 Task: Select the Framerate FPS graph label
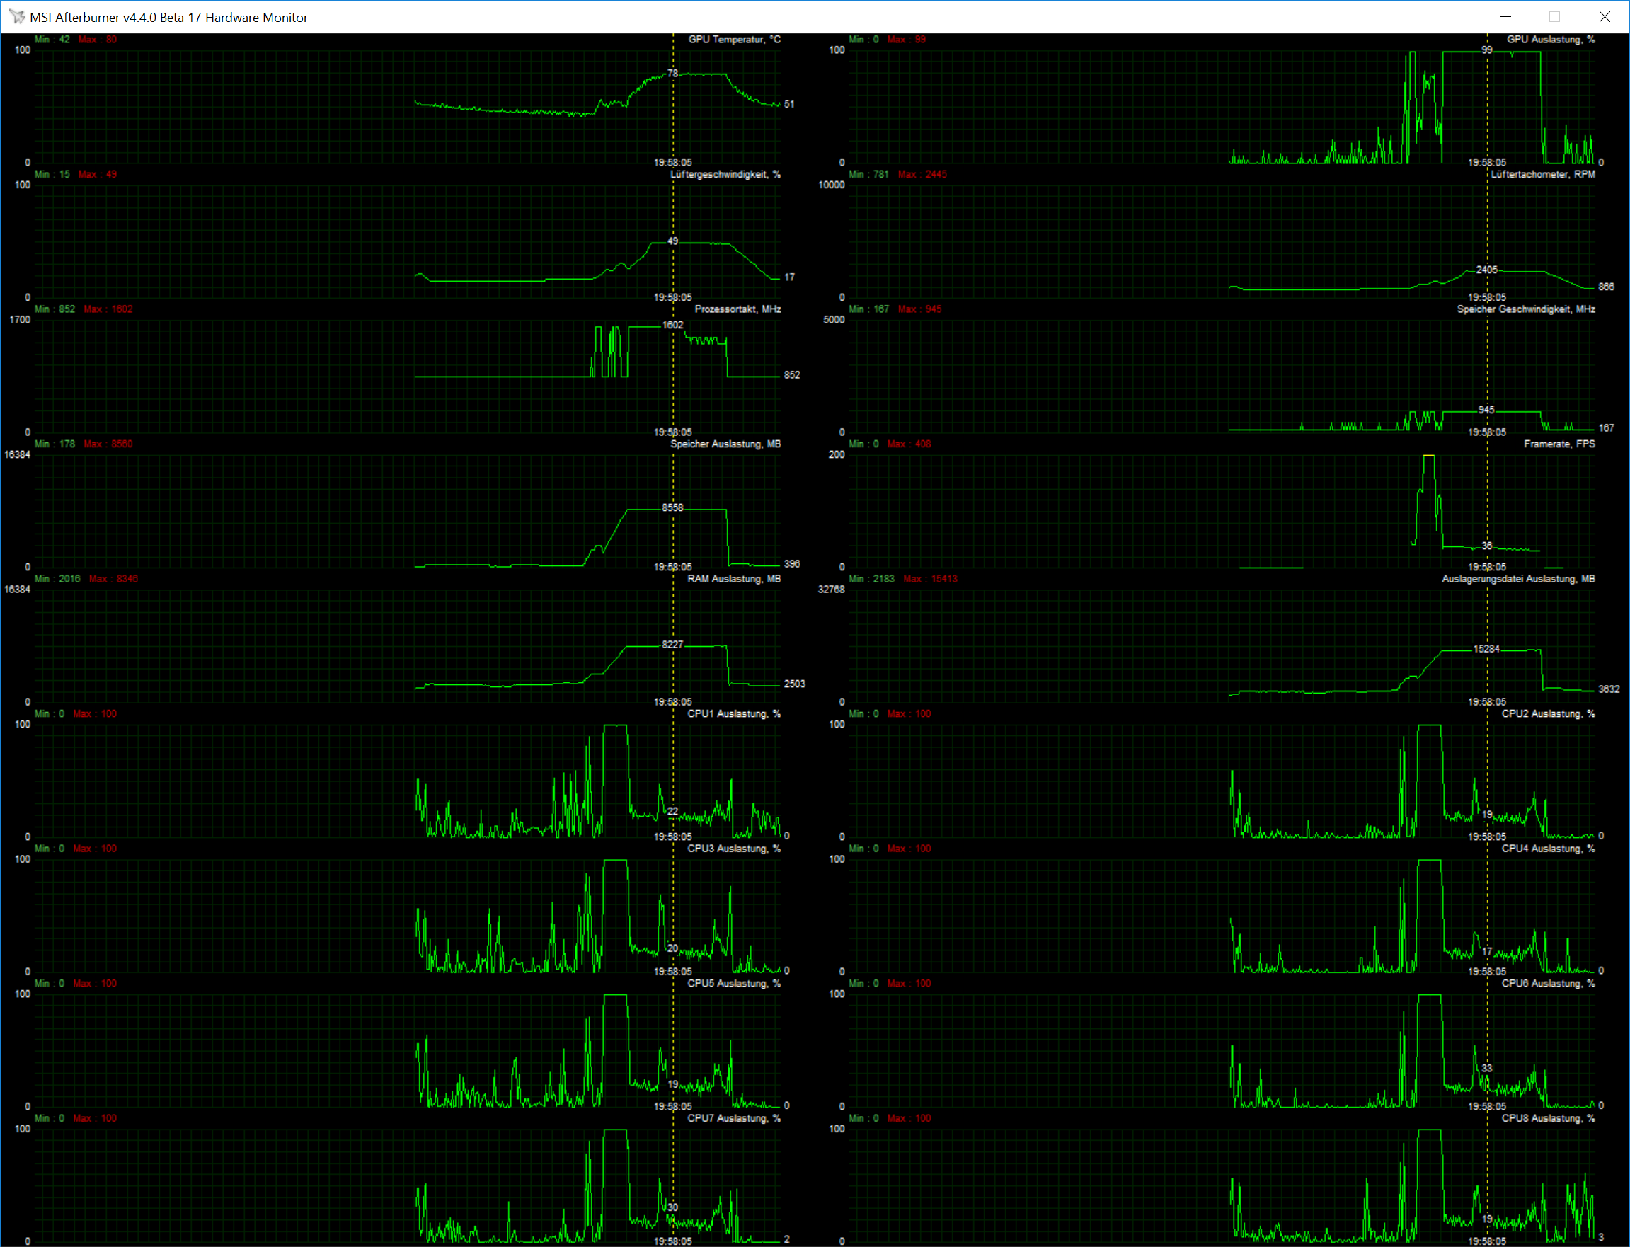1559,444
